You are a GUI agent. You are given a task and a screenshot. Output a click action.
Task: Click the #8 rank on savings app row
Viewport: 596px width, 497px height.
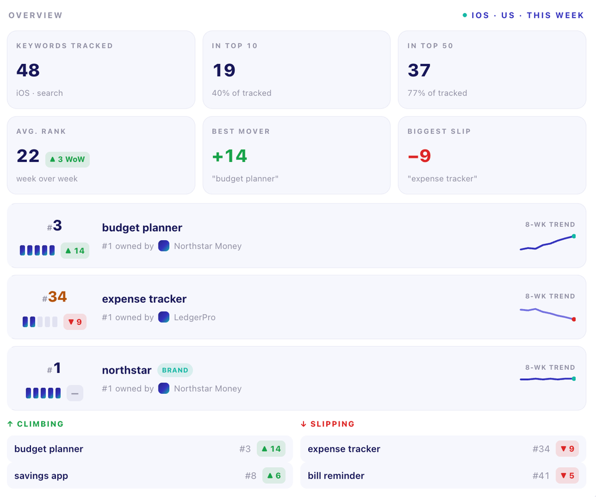coord(250,476)
